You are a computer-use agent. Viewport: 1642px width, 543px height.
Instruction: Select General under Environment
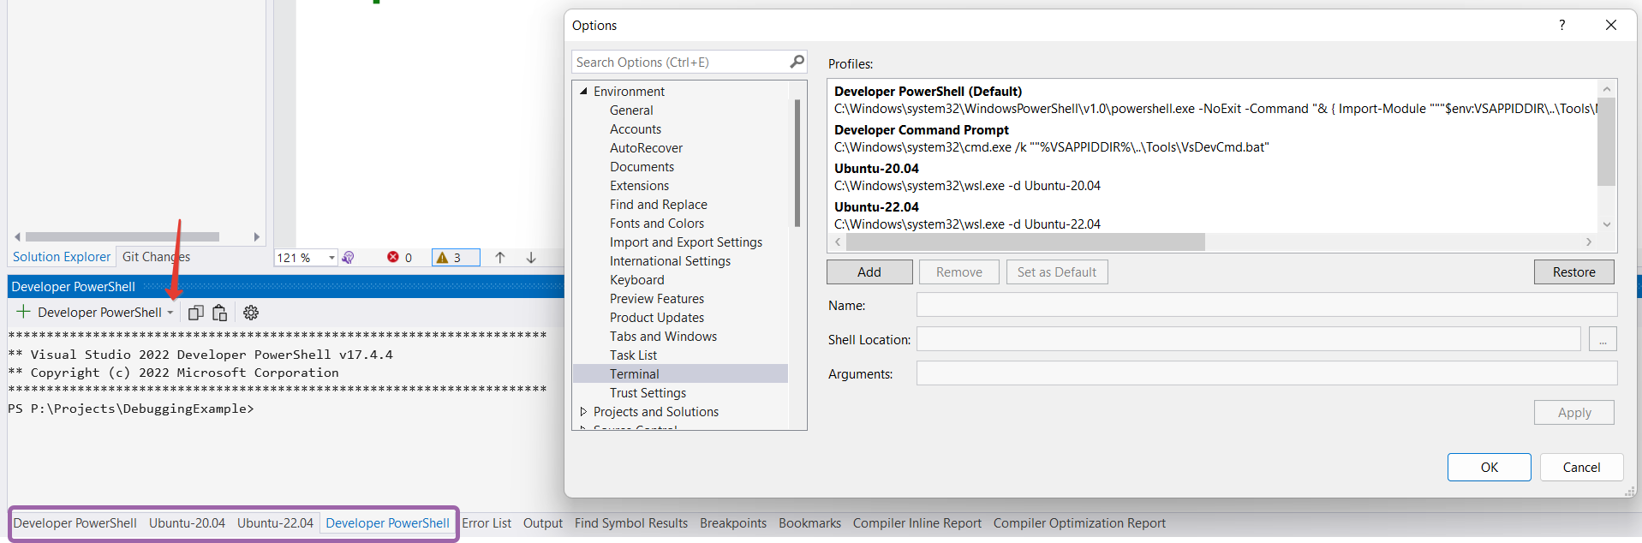point(631,110)
